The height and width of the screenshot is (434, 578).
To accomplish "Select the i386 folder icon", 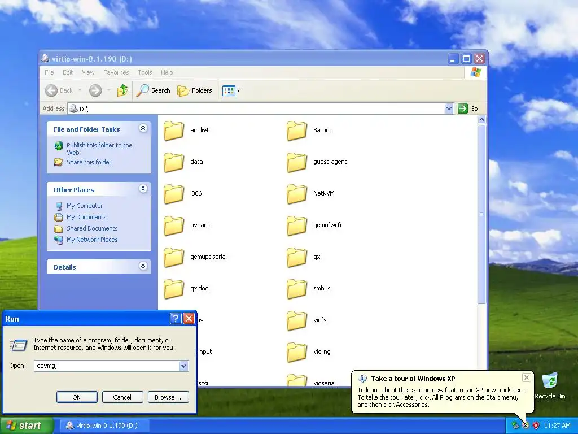I will click(x=174, y=194).
